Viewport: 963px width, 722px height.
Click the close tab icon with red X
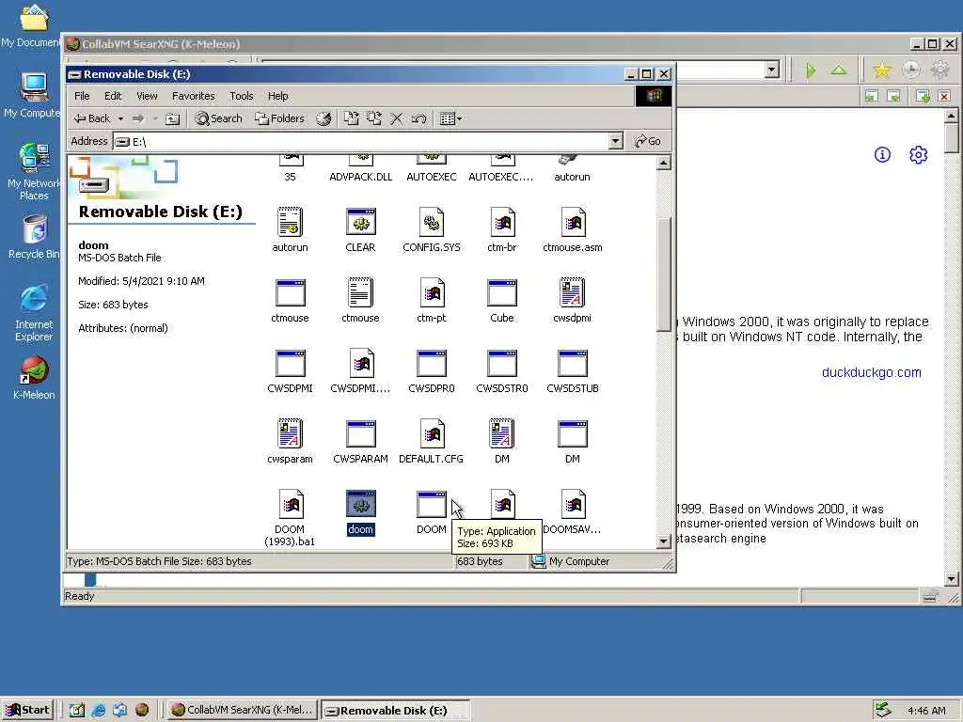click(944, 97)
